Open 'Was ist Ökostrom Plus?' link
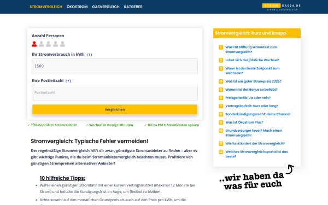This screenshot has height=205, width=328. click(244, 122)
